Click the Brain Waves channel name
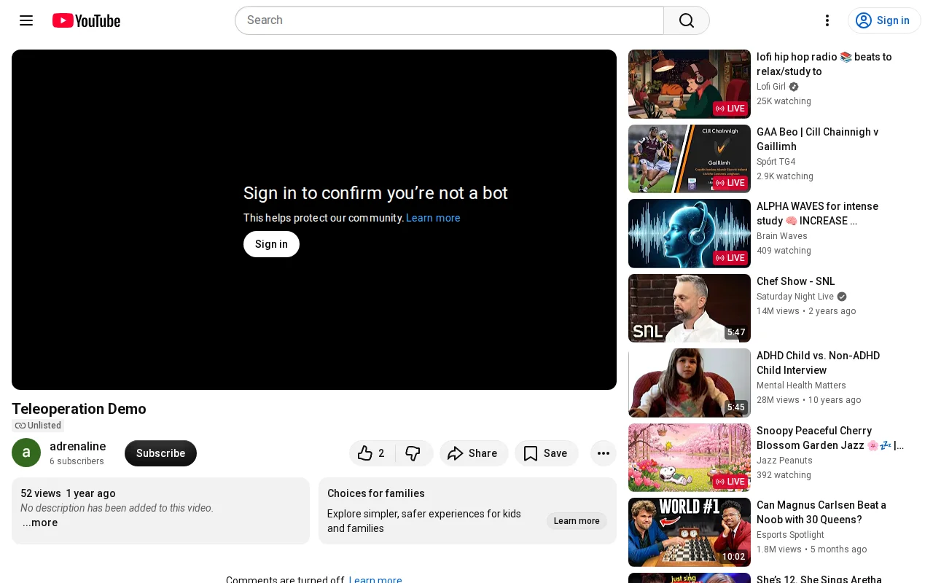The width and height of the screenshot is (933, 583). click(782, 236)
